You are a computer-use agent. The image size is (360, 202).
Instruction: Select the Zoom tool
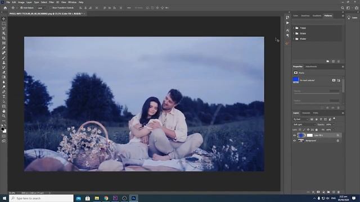[x=4, y=116]
